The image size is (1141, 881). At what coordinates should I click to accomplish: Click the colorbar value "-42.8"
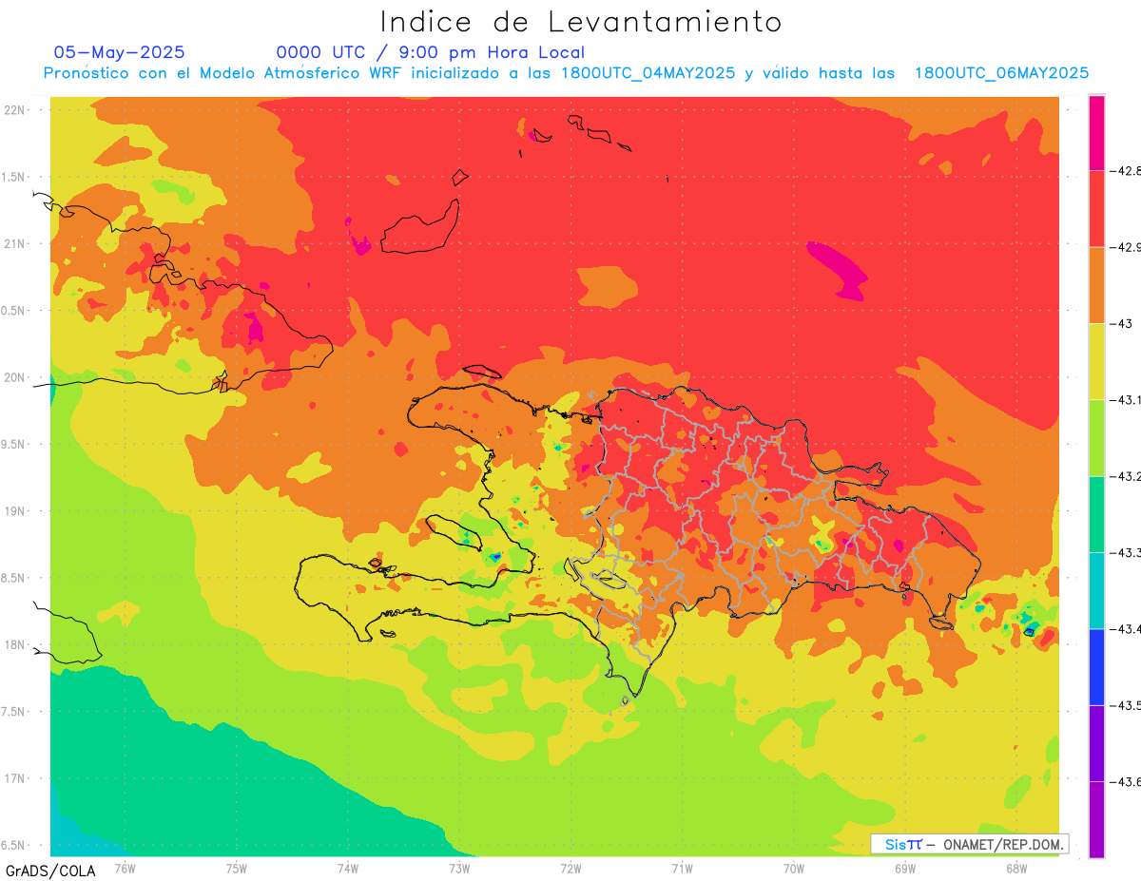click(x=1126, y=171)
